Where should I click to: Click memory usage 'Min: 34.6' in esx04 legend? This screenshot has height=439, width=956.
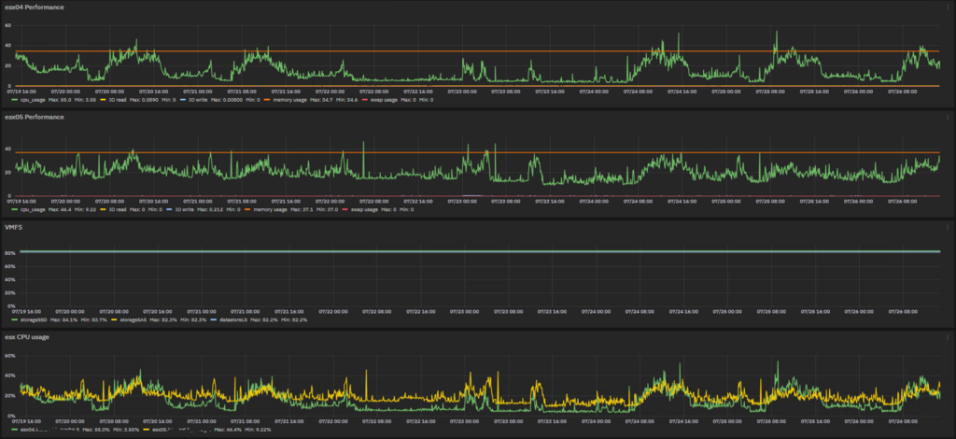pos(347,99)
